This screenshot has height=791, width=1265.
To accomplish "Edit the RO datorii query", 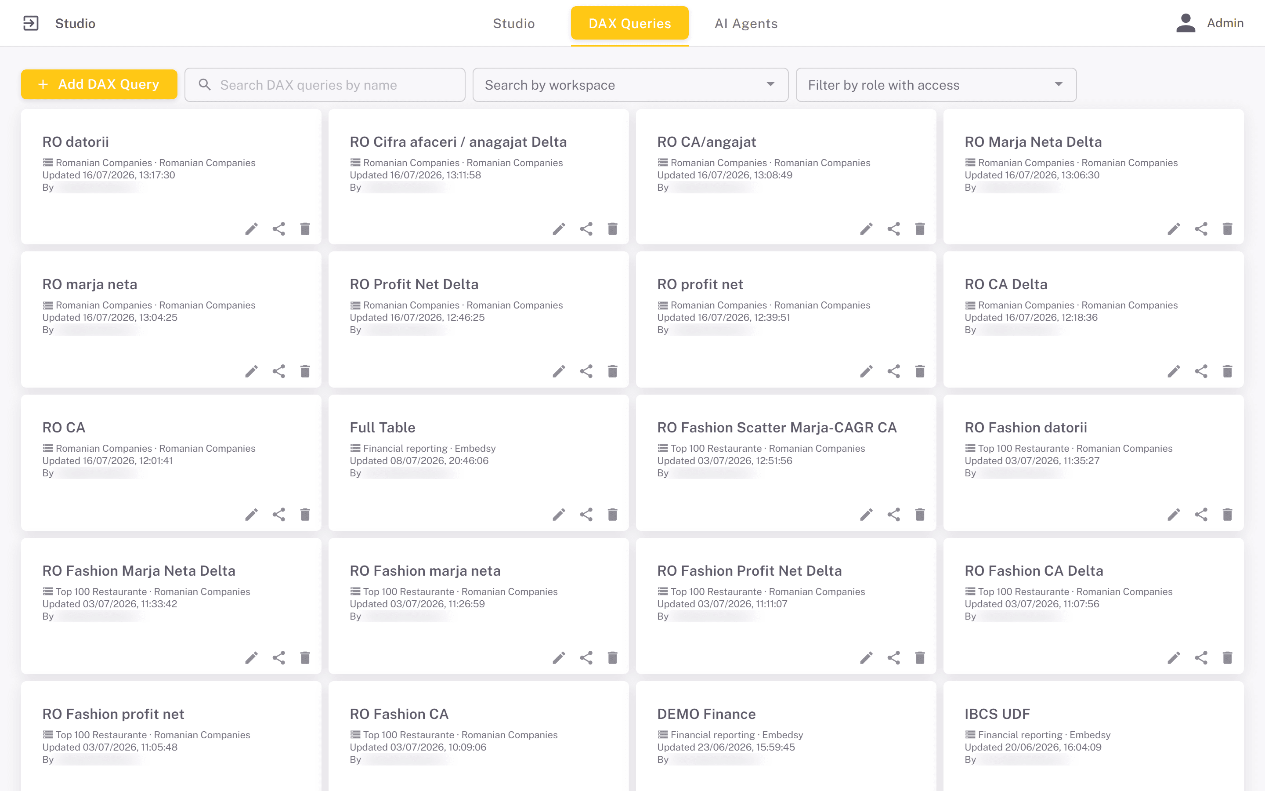I will tap(251, 229).
